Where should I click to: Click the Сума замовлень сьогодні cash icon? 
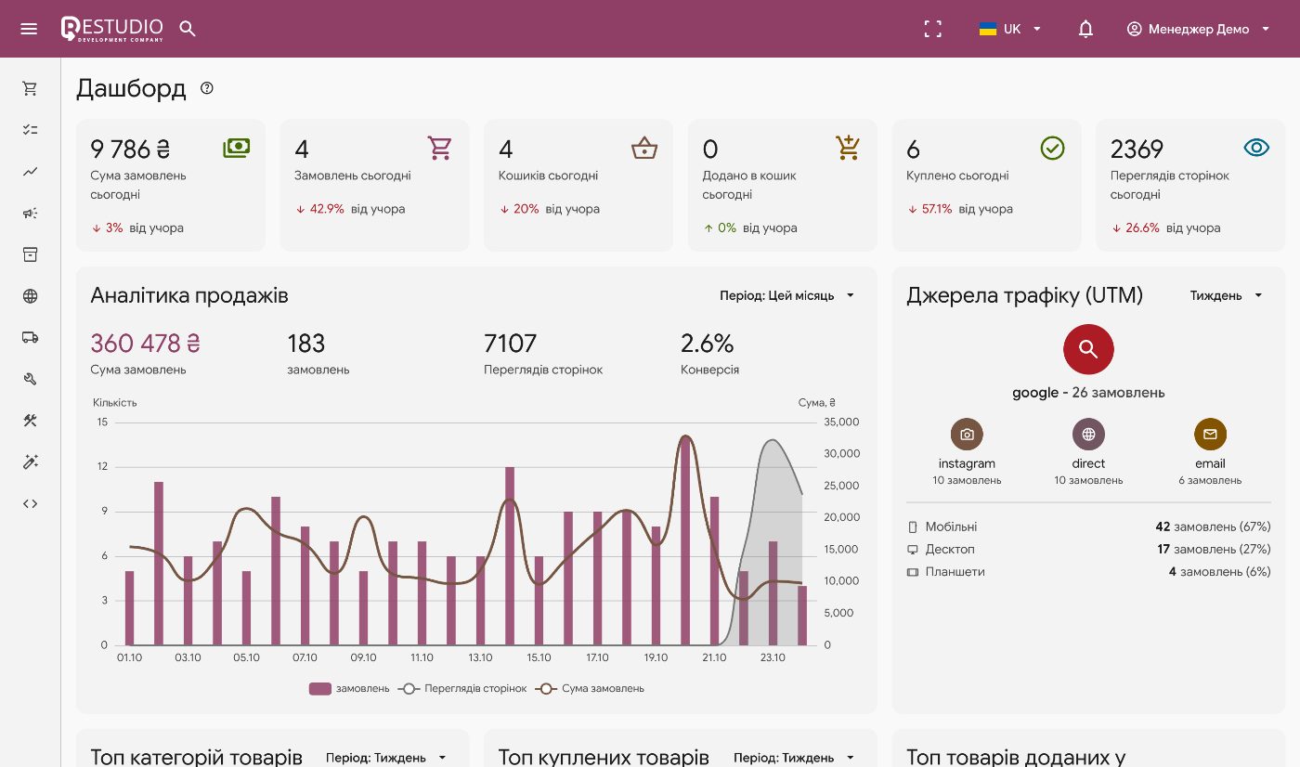[x=237, y=148]
